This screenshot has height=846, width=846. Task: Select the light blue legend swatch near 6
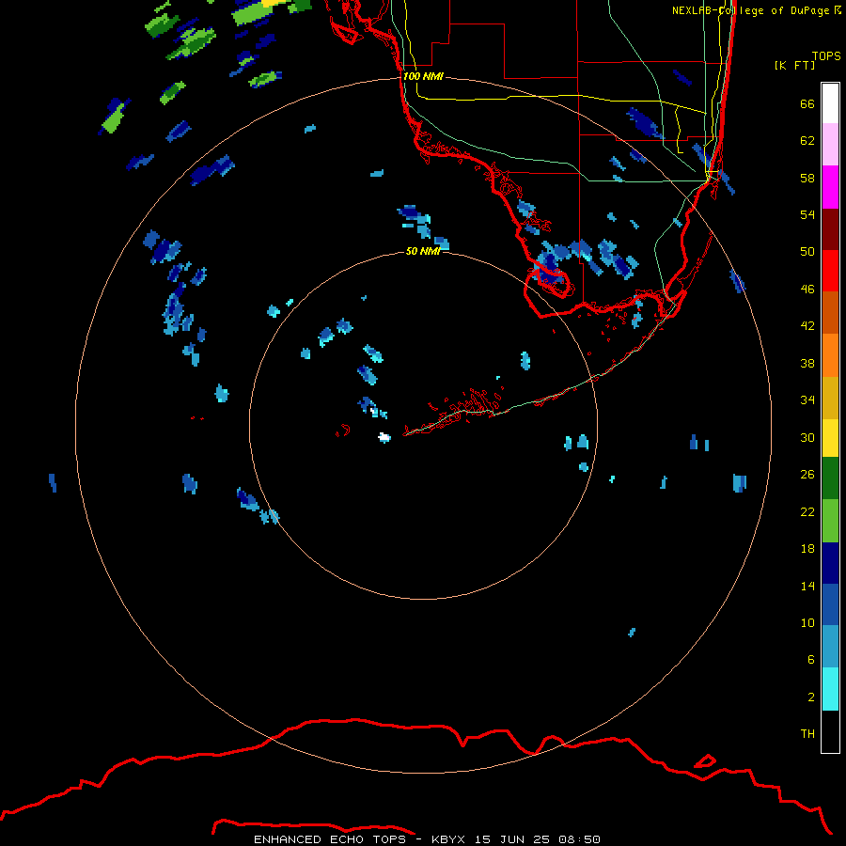click(830, 647)
